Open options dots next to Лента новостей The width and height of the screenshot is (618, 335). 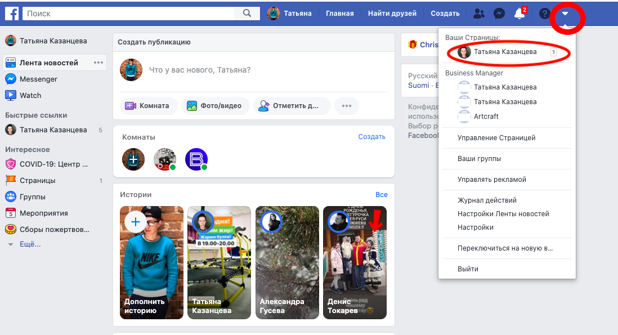click(98, 62)
